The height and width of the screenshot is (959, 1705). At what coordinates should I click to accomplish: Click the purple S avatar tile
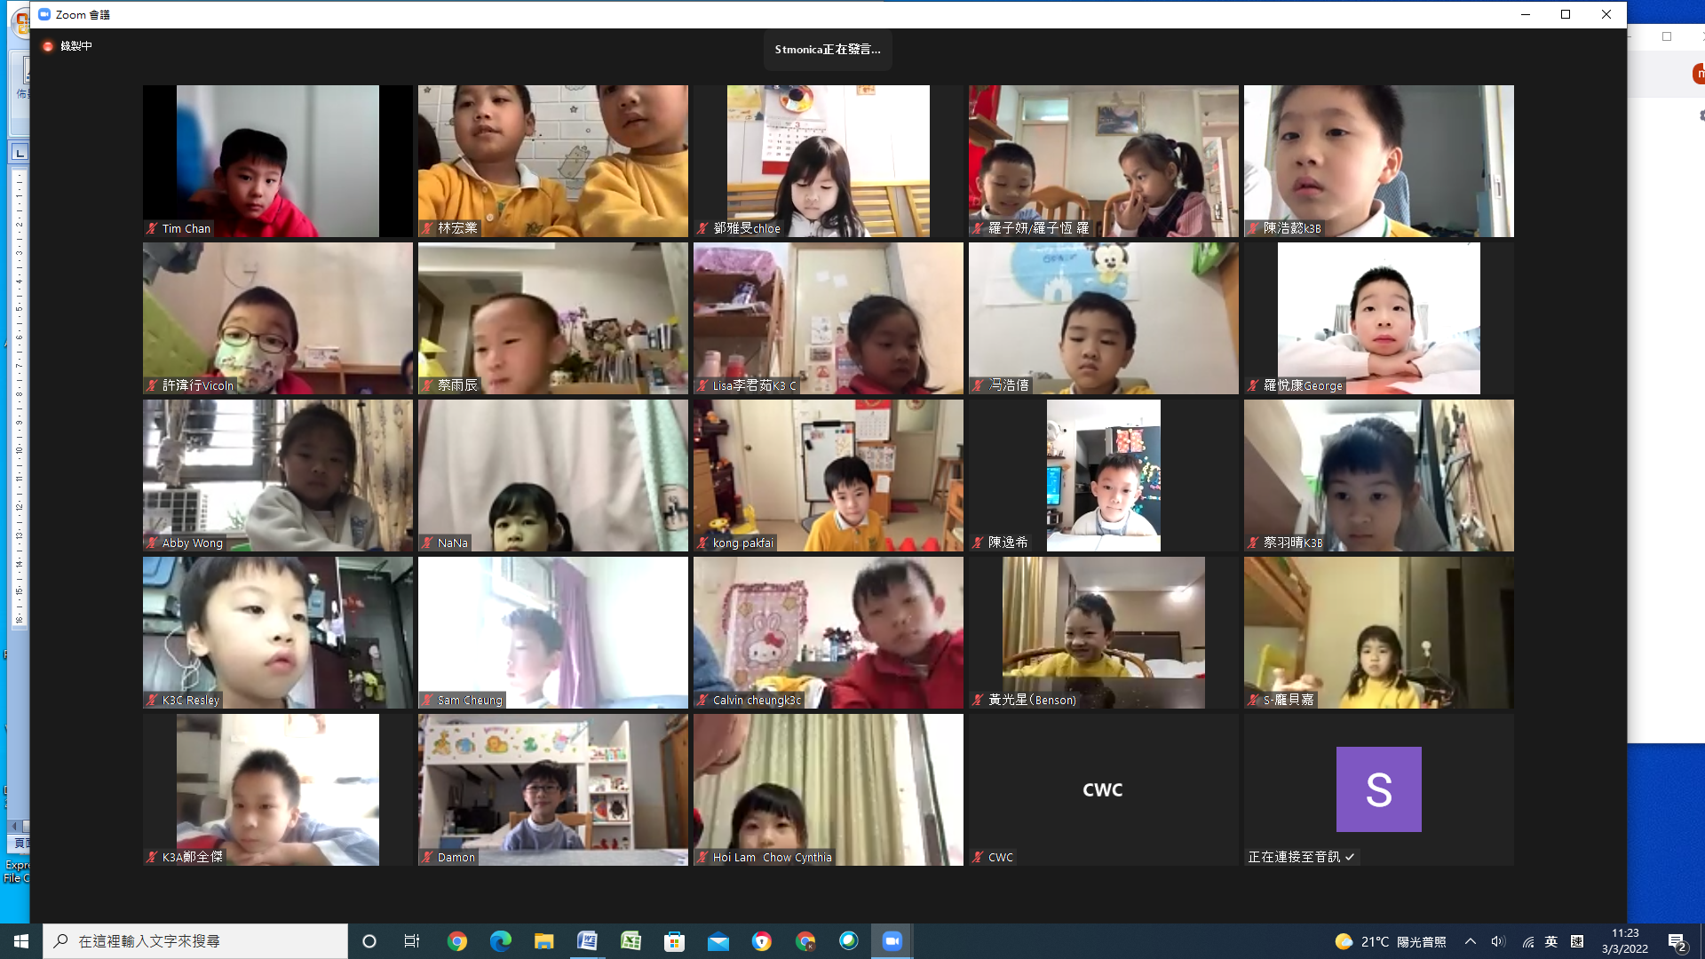(1379, 789)
